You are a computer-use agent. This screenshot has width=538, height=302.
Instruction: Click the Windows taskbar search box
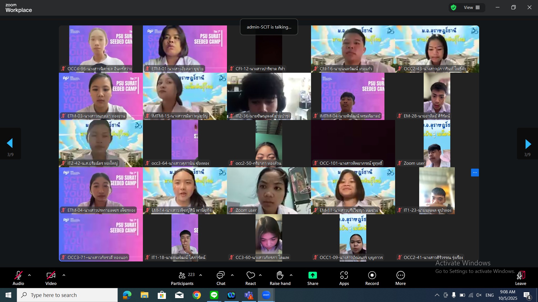[x=67, y=295]
